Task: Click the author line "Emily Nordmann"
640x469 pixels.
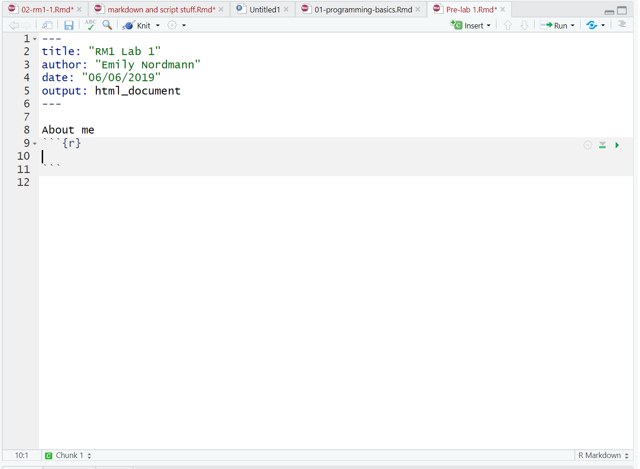Action: point(121,65)
